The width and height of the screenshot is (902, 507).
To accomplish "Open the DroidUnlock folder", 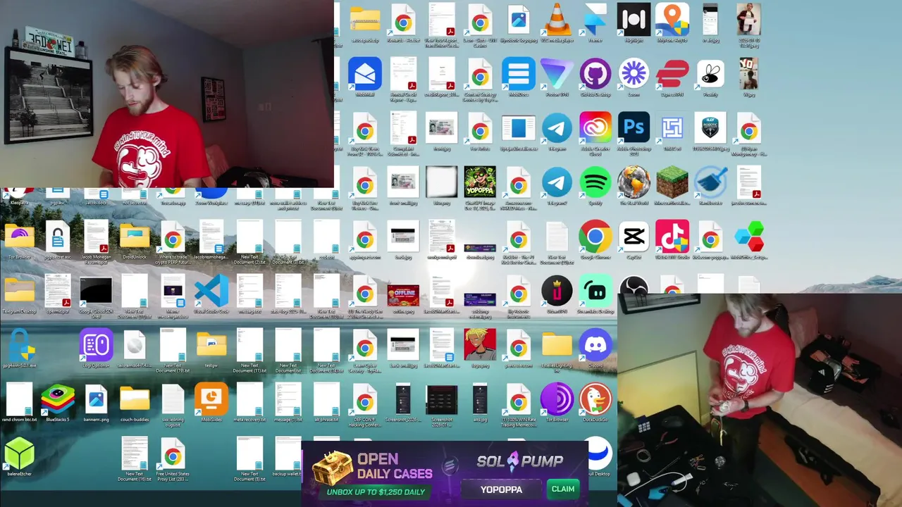I will click(135, 237).
